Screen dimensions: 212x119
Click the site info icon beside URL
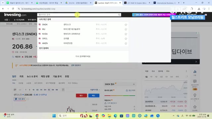pos(19,9)
